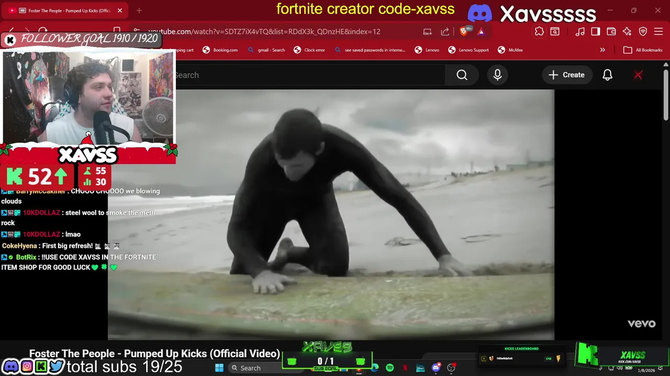
Task: Open a new browser tab
Action: (139, 10)
